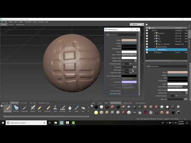Apply the copper orange material preset
This screenshot has height=143, width=191.
[x=156, y=107]
